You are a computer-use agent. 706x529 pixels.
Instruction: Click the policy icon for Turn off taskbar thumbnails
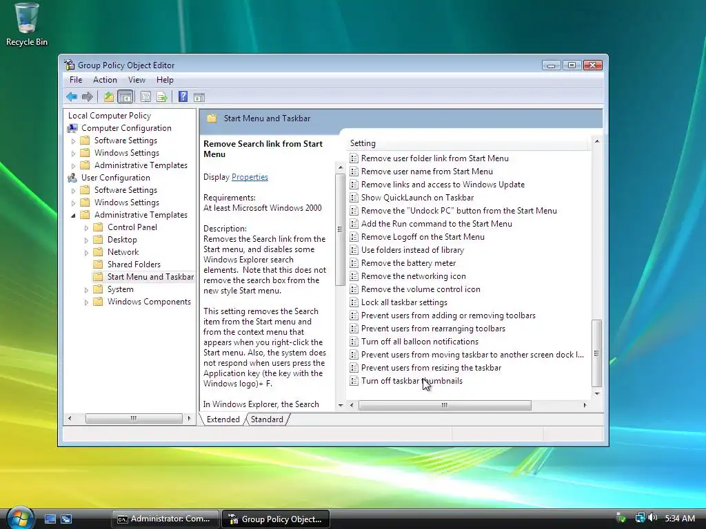coord(354,381)
